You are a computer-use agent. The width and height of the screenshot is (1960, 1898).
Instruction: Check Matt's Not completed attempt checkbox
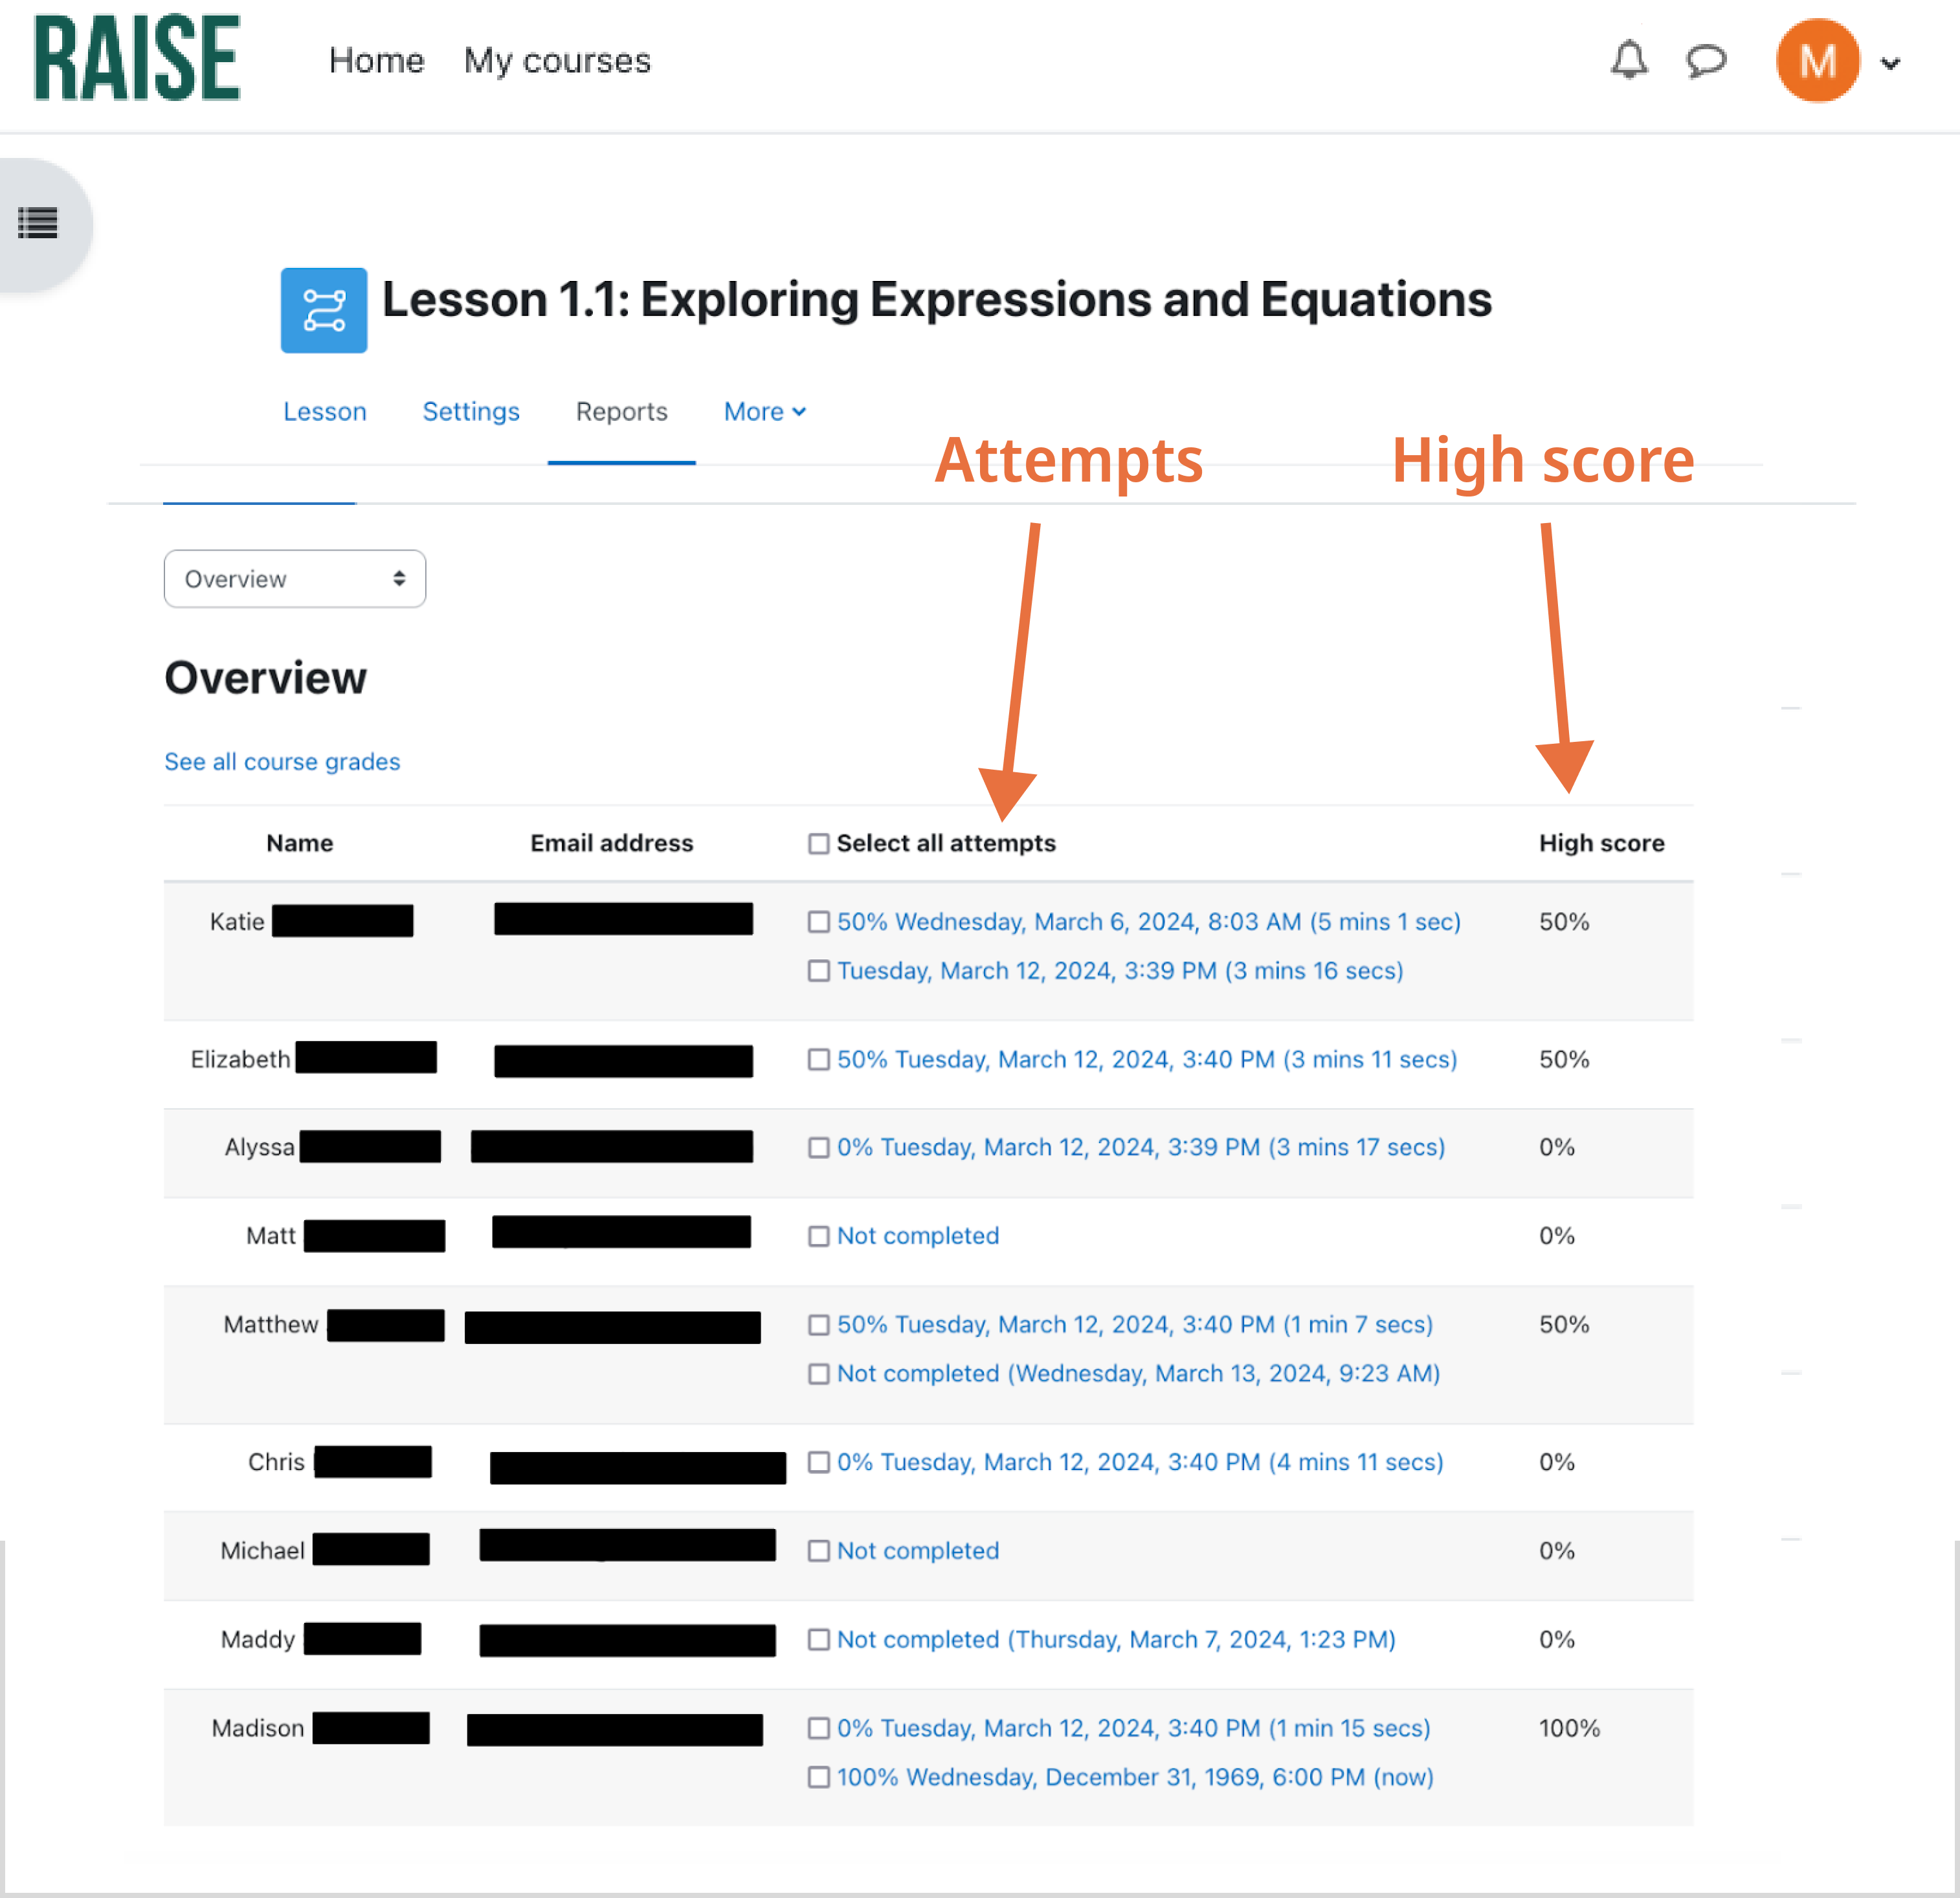pyautogui.click(x=818, y=1236)
